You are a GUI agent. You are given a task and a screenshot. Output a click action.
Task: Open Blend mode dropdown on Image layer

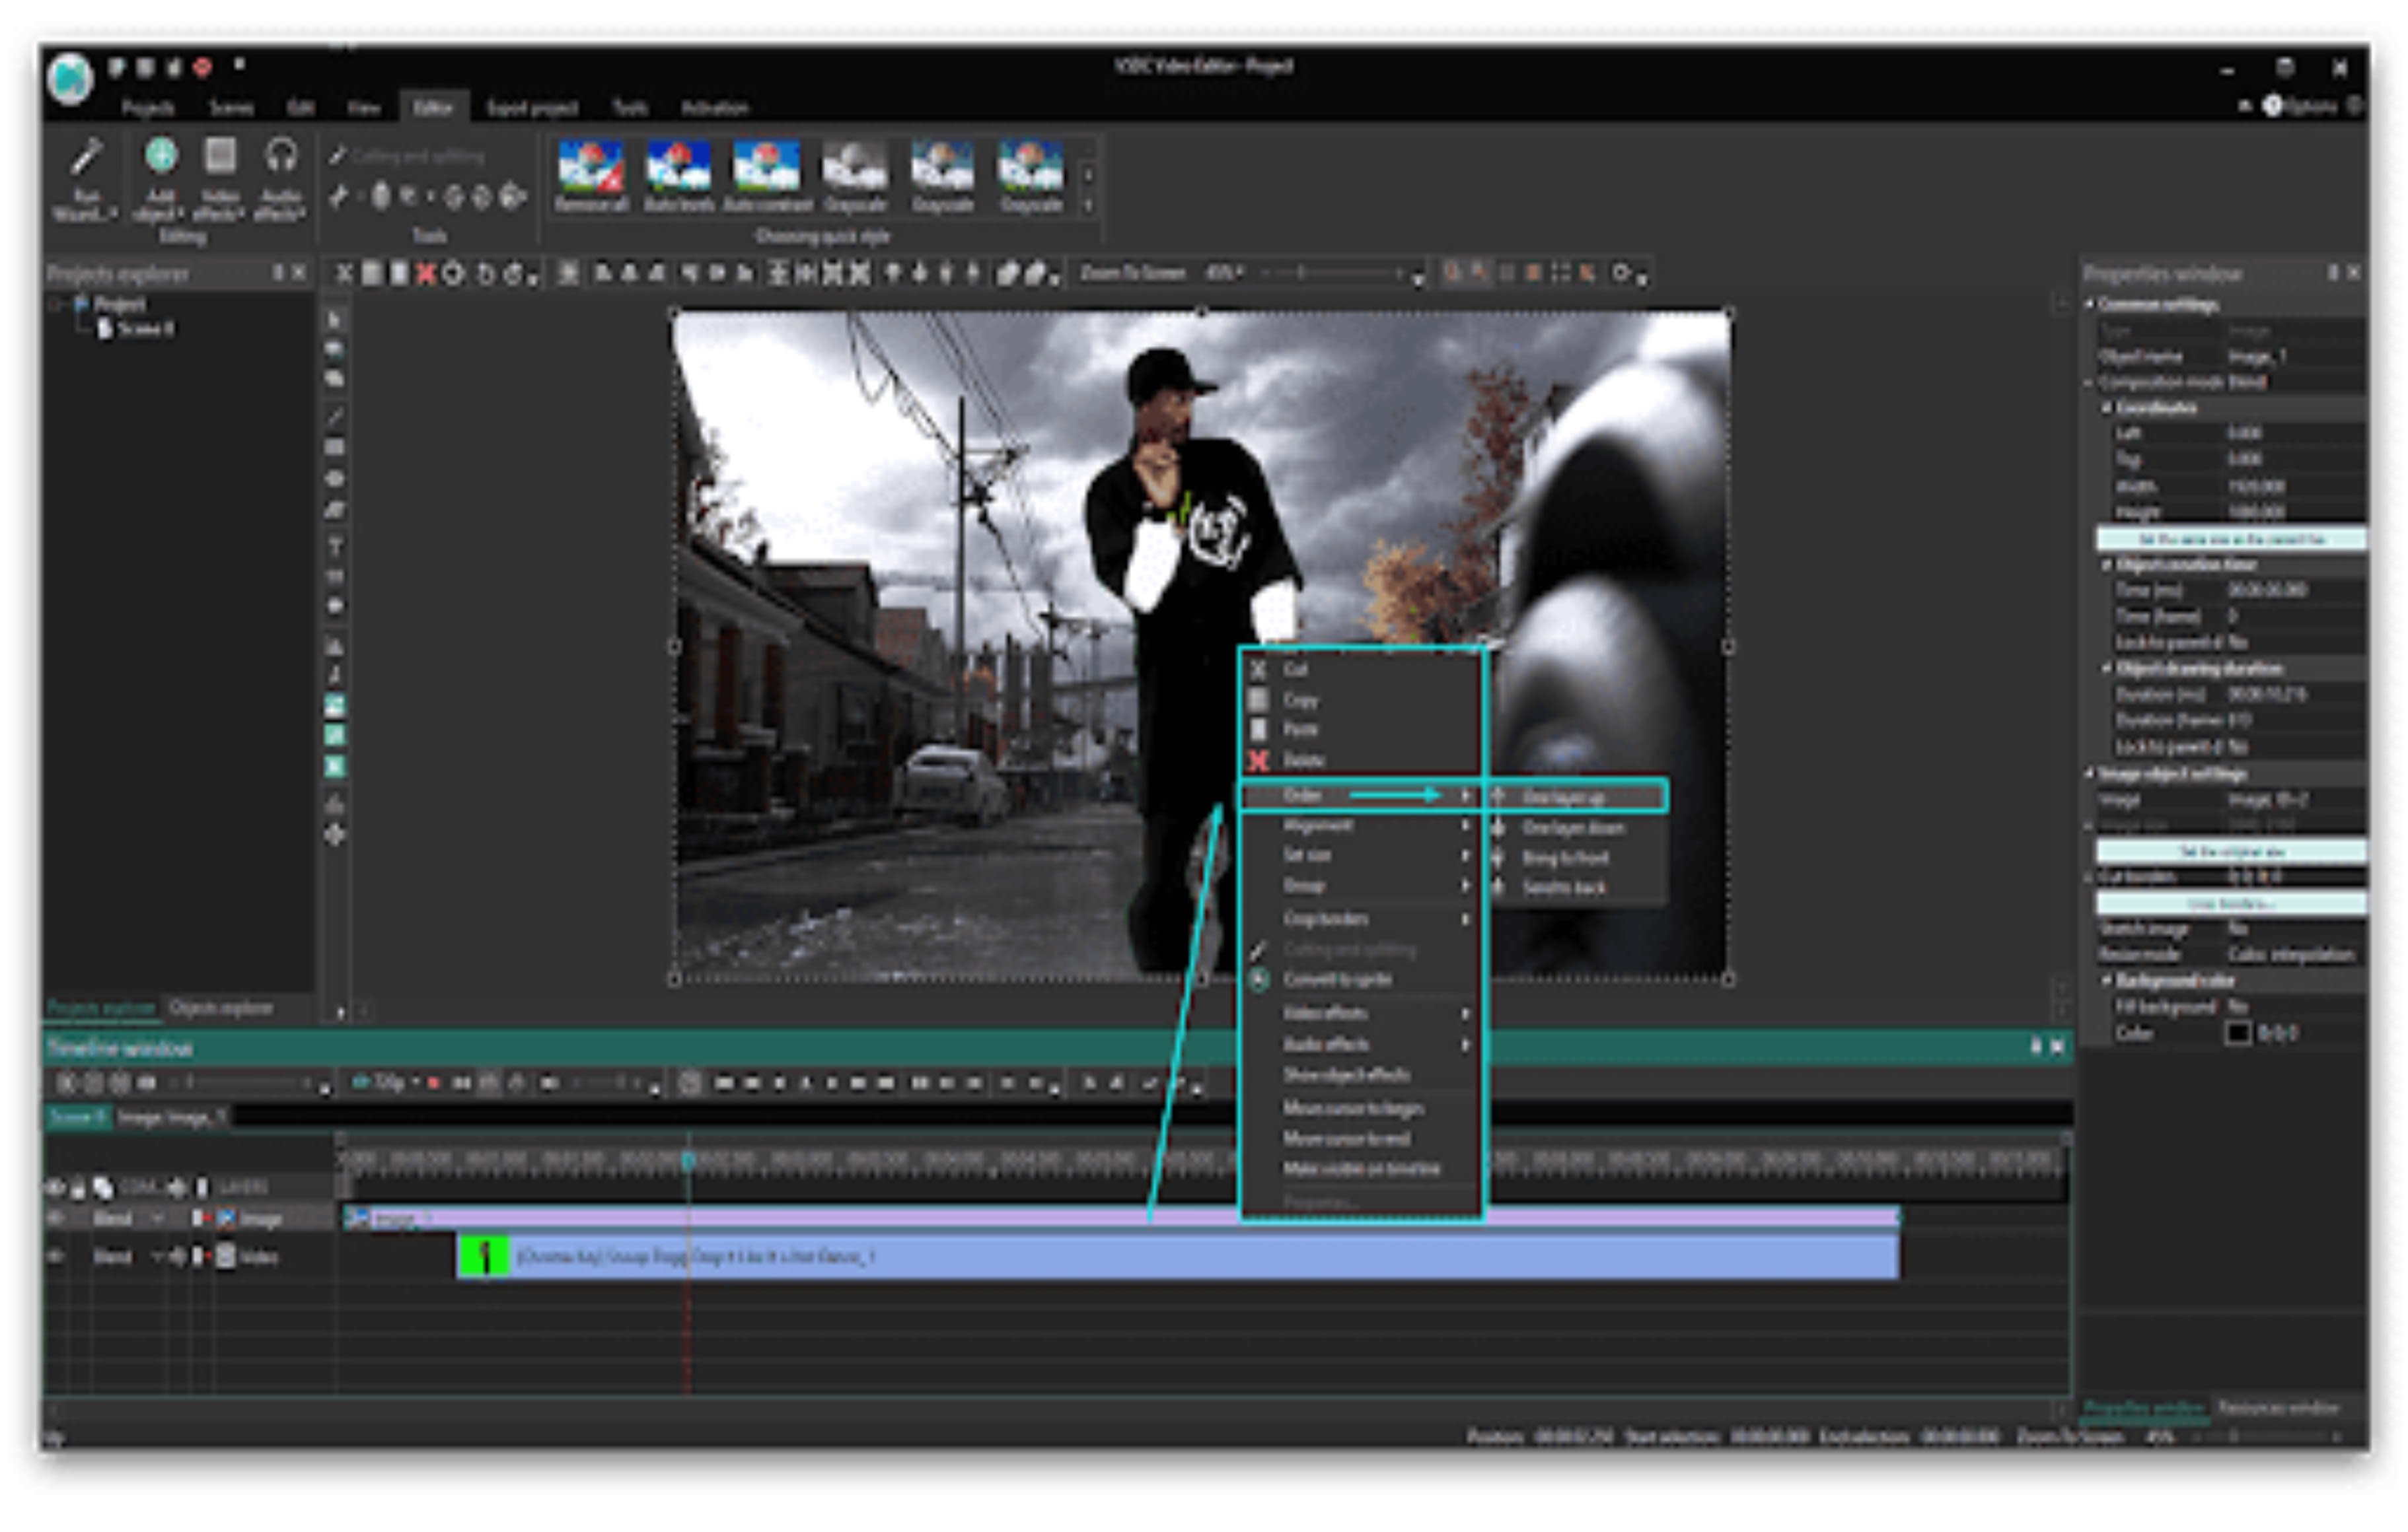click(x=157, y=1218)
